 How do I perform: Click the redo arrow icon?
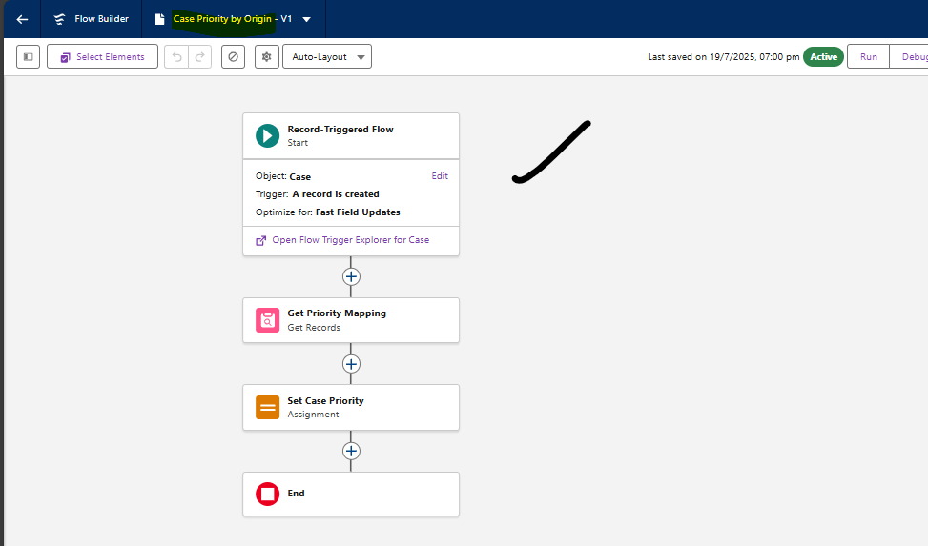[199, 57]
